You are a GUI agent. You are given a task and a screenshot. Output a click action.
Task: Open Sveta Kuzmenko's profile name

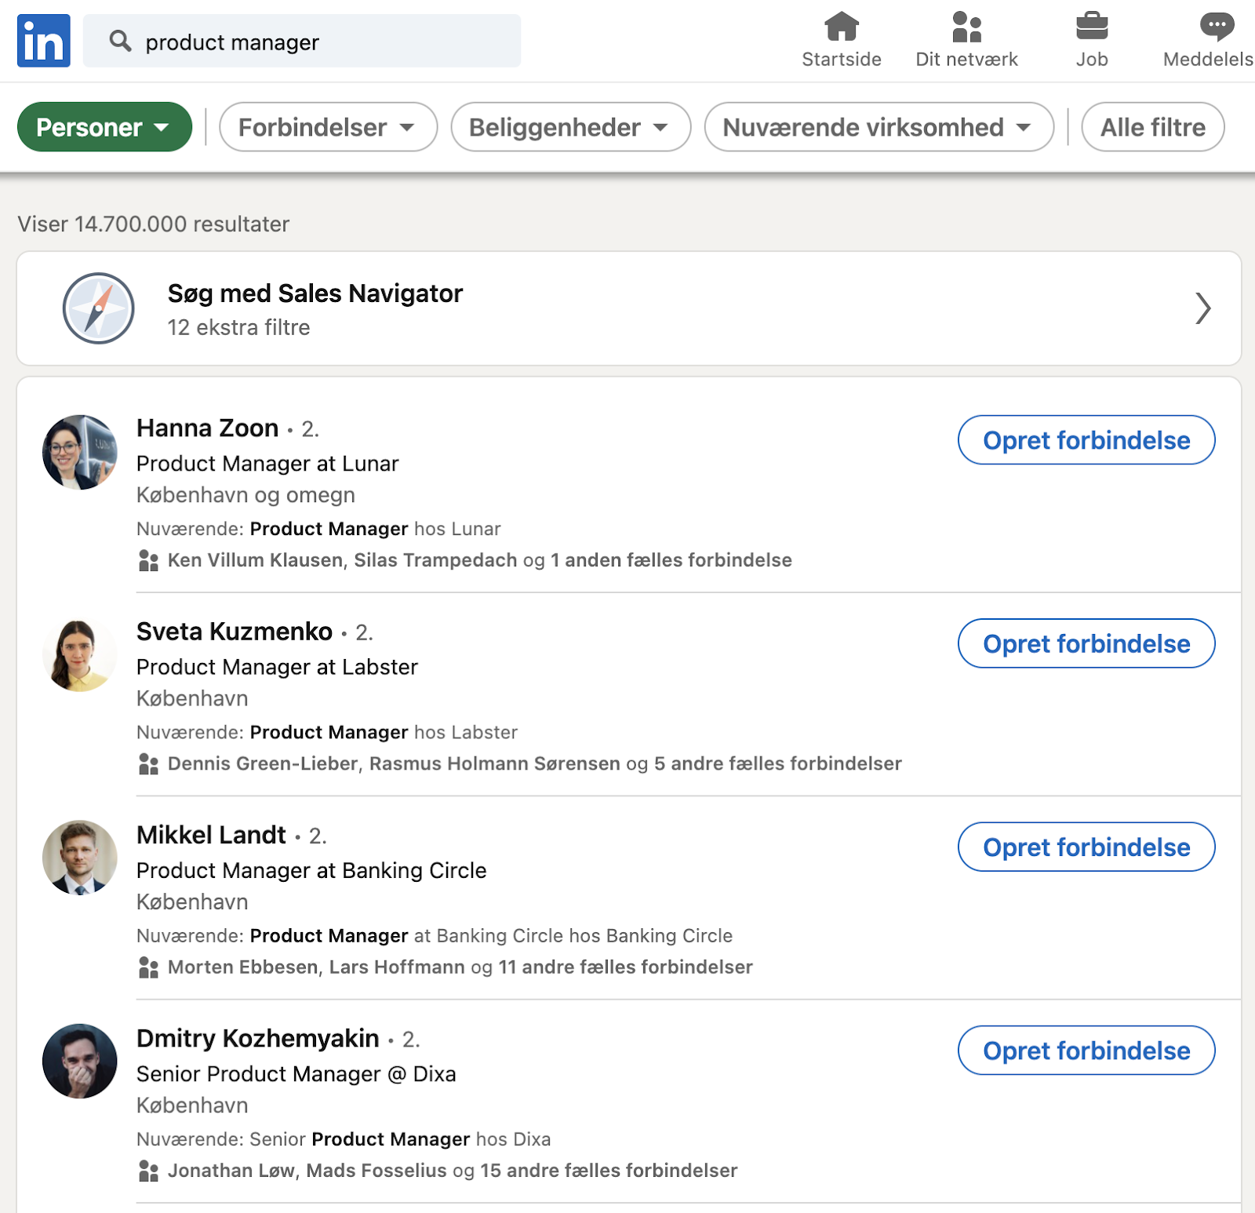pos(235,632)
